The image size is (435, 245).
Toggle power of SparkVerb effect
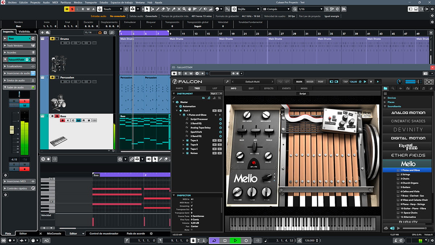220,132
